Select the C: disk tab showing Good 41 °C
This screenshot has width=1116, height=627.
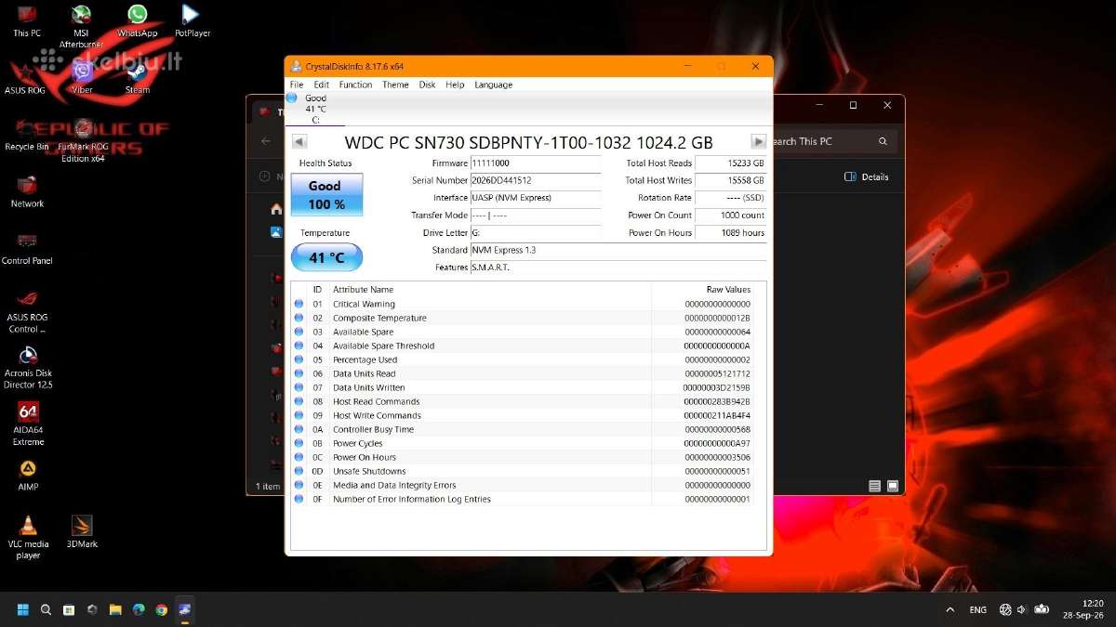point(315,109)
